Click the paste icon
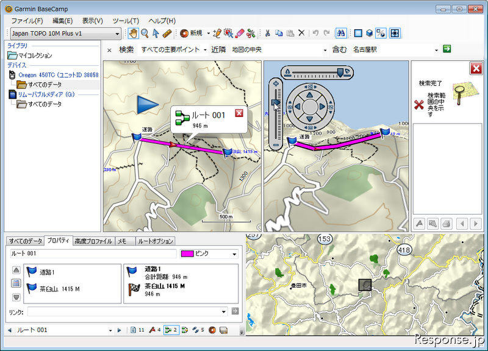Viewport: 488px width, 351px height. coord(290,33)
